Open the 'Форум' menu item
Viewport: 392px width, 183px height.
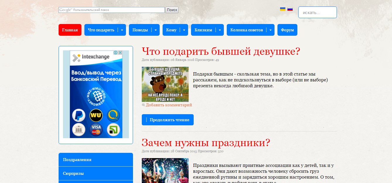tap(287, 30)
